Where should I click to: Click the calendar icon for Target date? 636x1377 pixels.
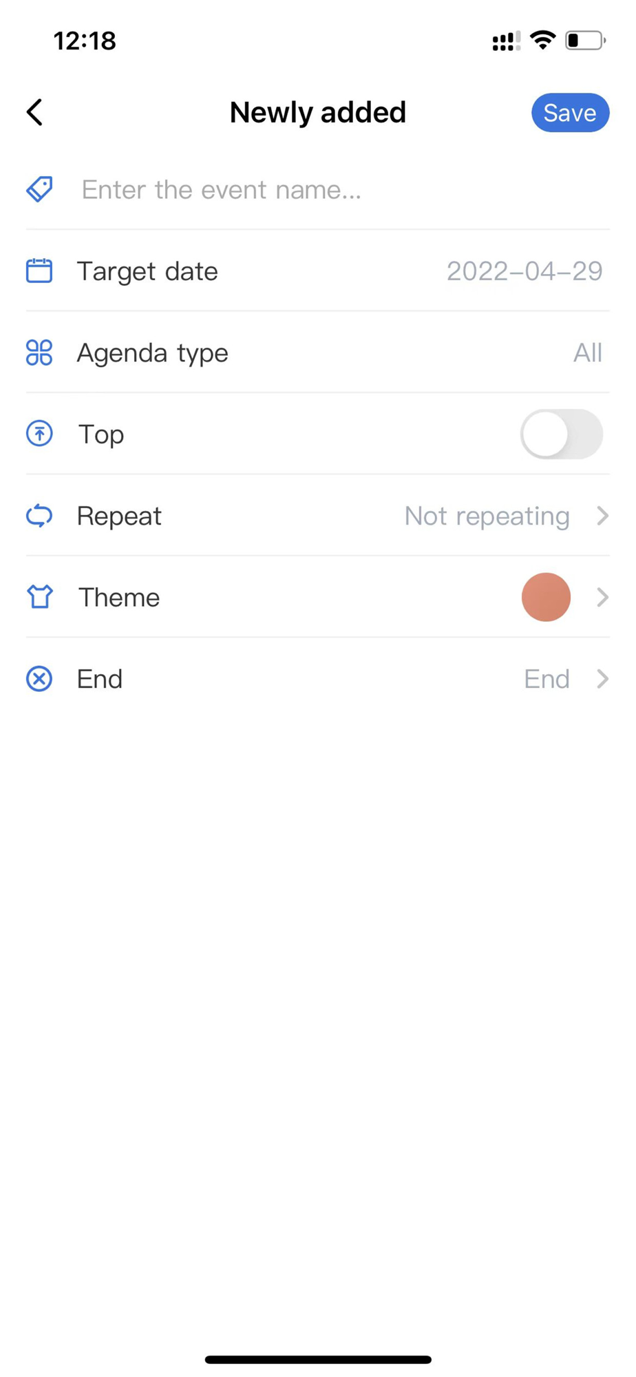39,271
